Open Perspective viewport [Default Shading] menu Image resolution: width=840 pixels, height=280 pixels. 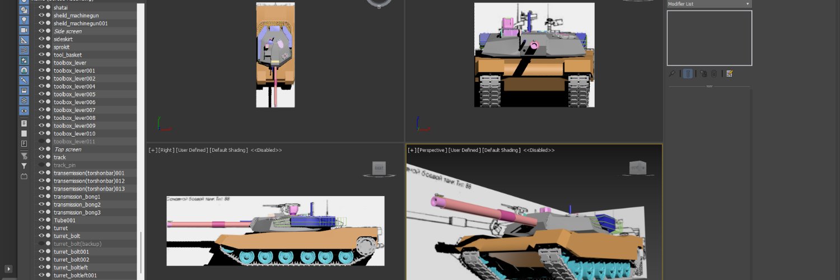pyautogui.click(x=501, y=150)
